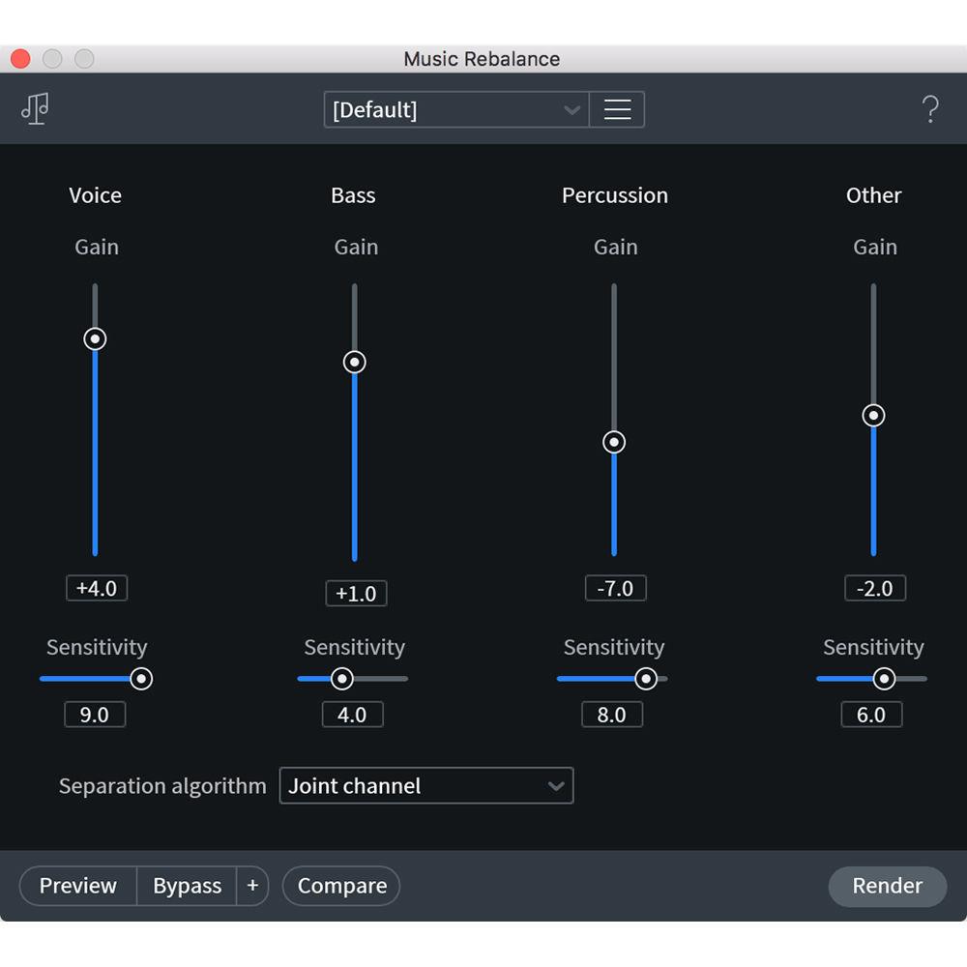This screenshot has width=967, height=967.
Task: Click the Voice Gain slider handle
Action: 94,338
